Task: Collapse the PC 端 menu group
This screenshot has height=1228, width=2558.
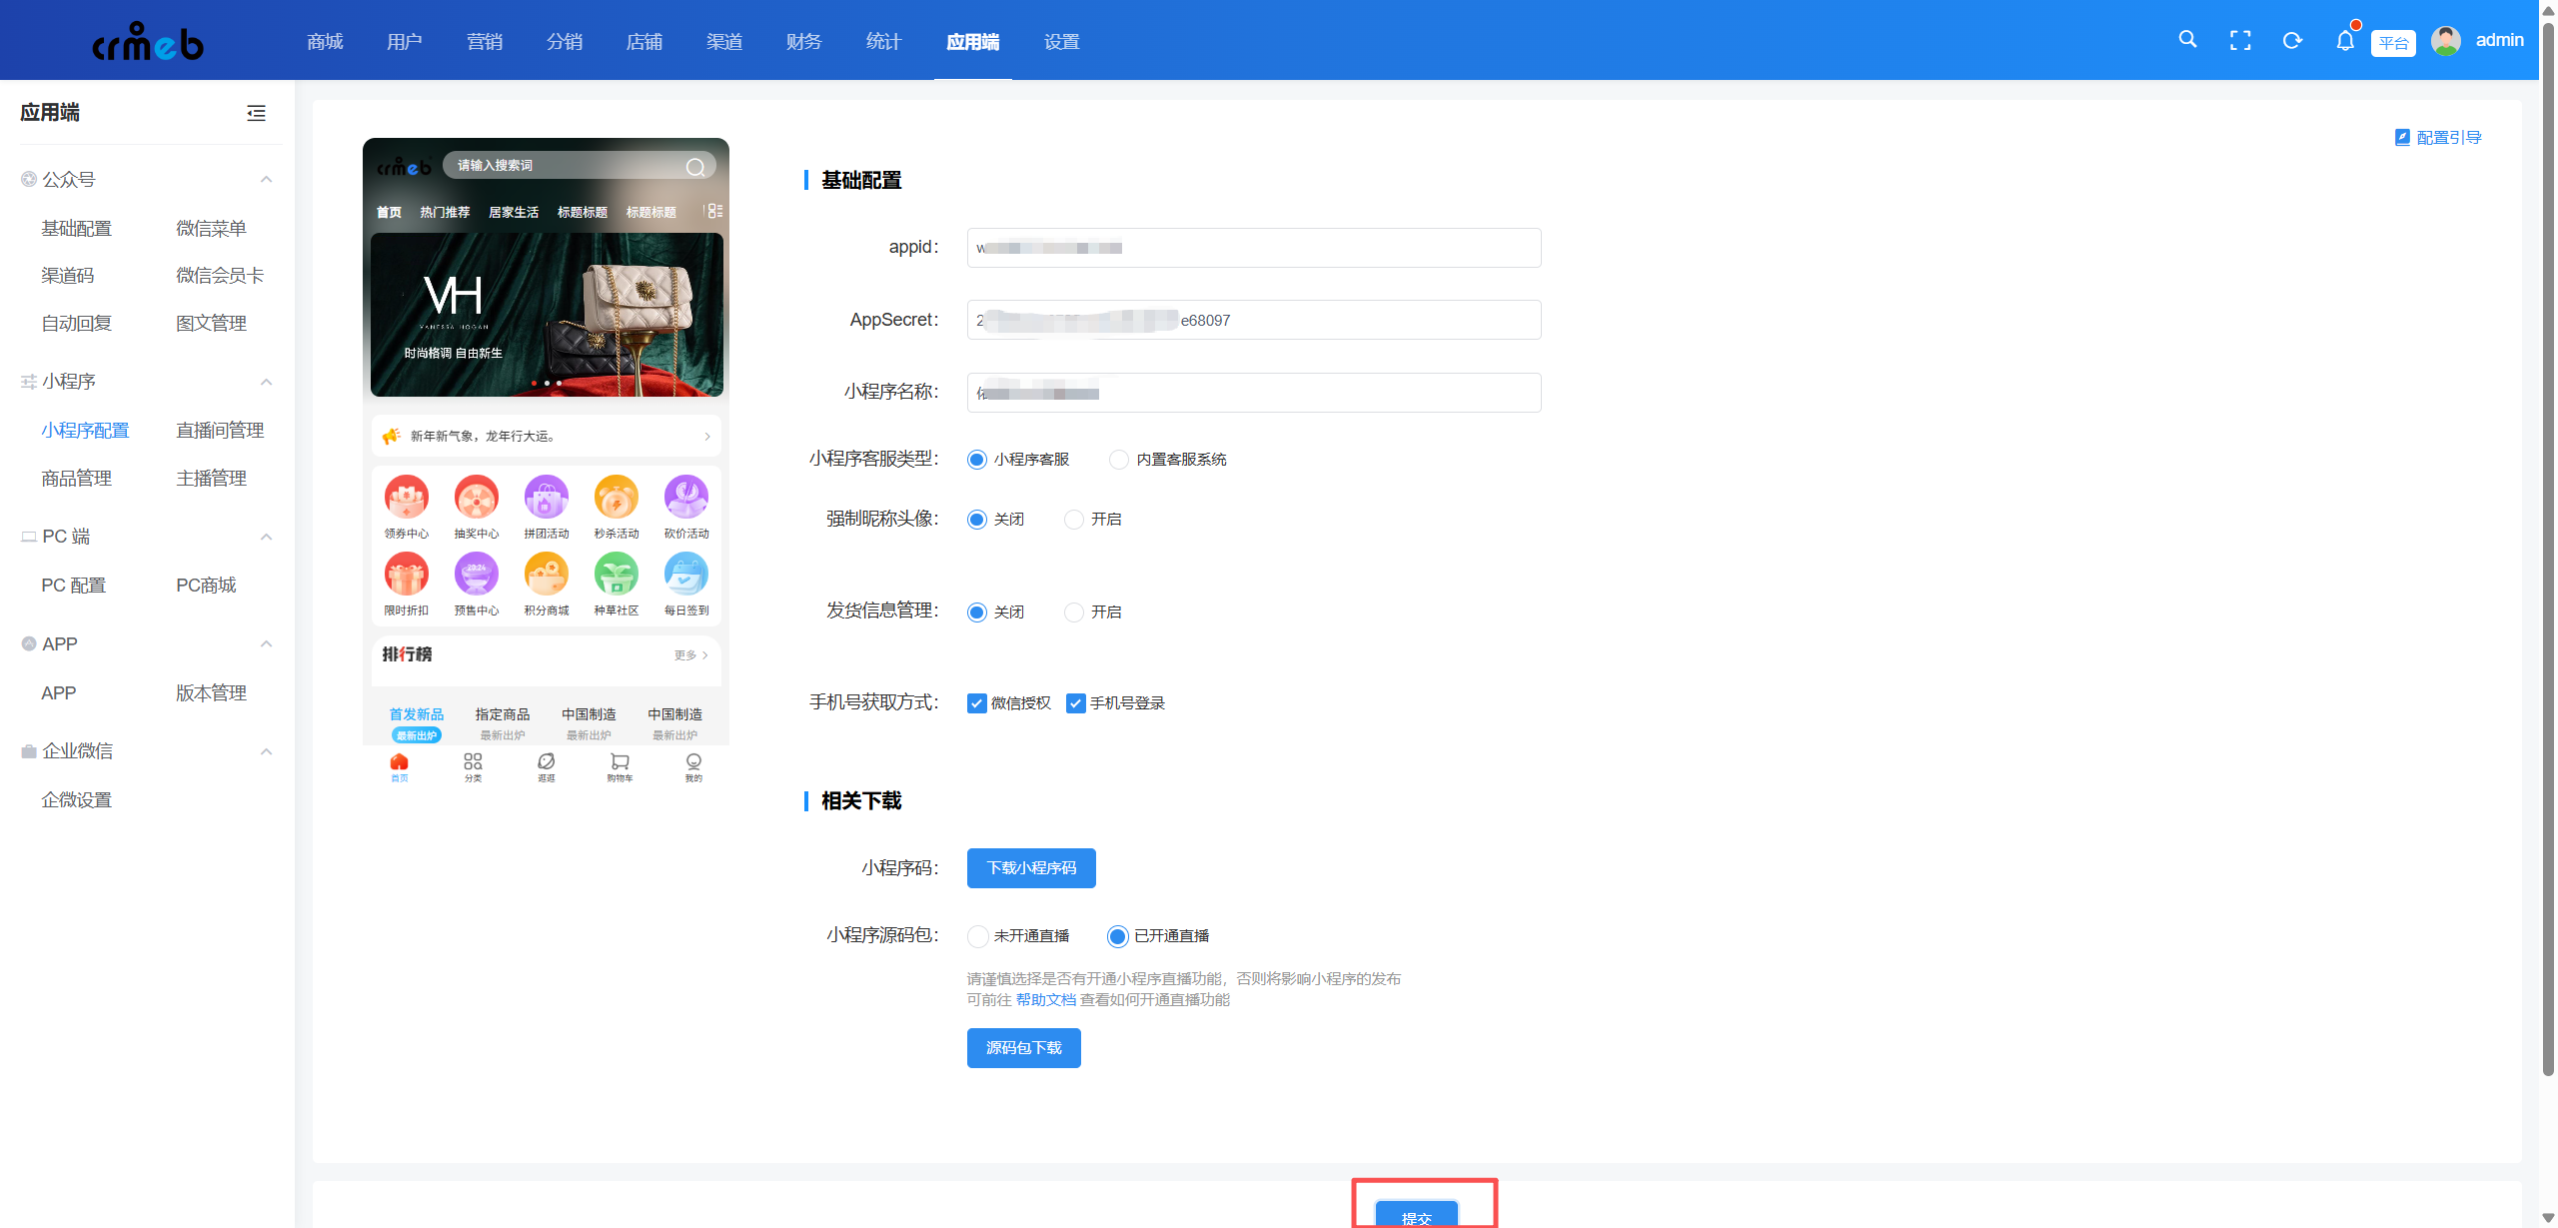Action: point(266,537)
